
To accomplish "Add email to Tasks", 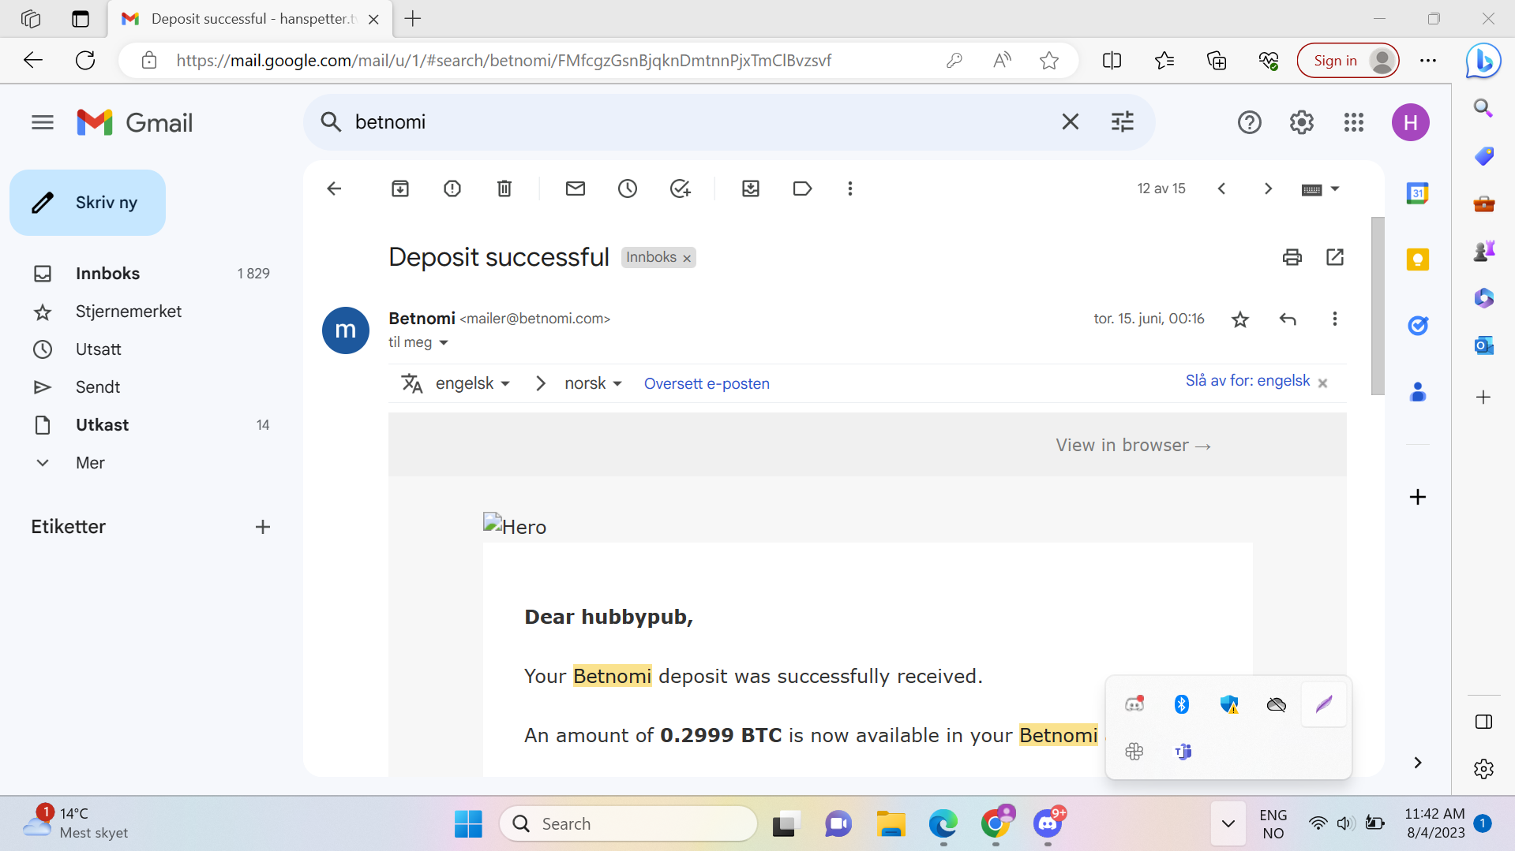I will [680, 188].
